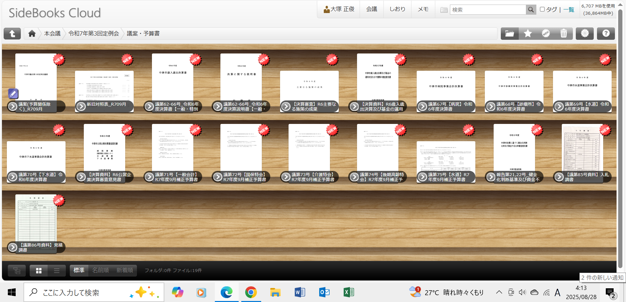Click the trash delete icon
This screenshot has width=626, height=302.
tap(563, 34)
